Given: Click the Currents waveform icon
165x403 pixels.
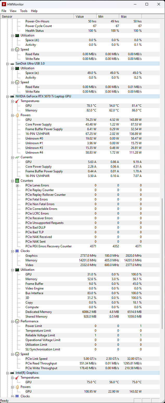Looking at the screenshot, I should [17, 157].
